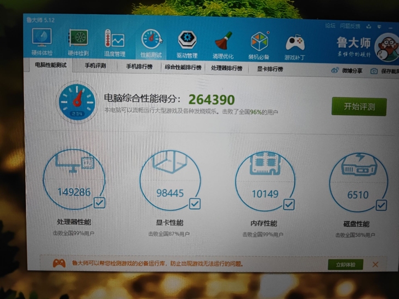Switch to the 电脑性能测试 tab
399x299 pixels.
tap(50, 65)
